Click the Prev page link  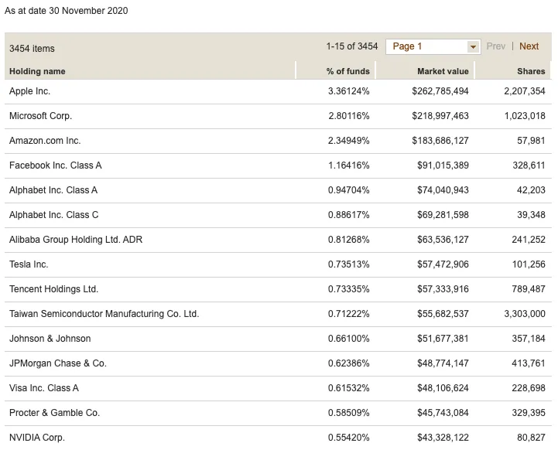pos(496,46)
